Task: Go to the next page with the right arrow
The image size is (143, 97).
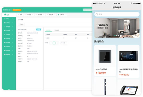Action: [x=57, y=43]
